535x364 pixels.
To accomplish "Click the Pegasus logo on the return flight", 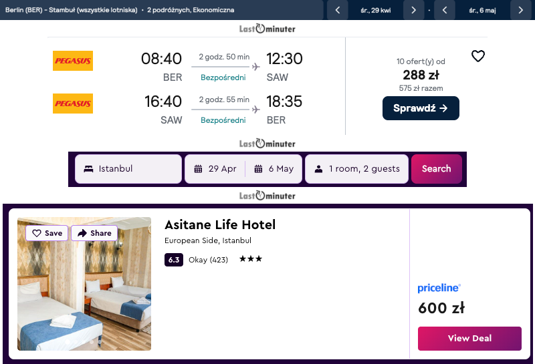I will point(73,104).
